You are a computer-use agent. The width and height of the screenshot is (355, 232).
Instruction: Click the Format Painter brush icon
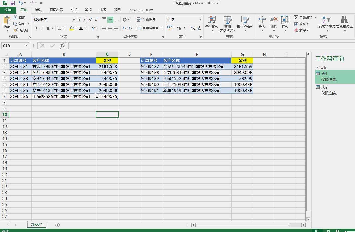tap(16, 30)
